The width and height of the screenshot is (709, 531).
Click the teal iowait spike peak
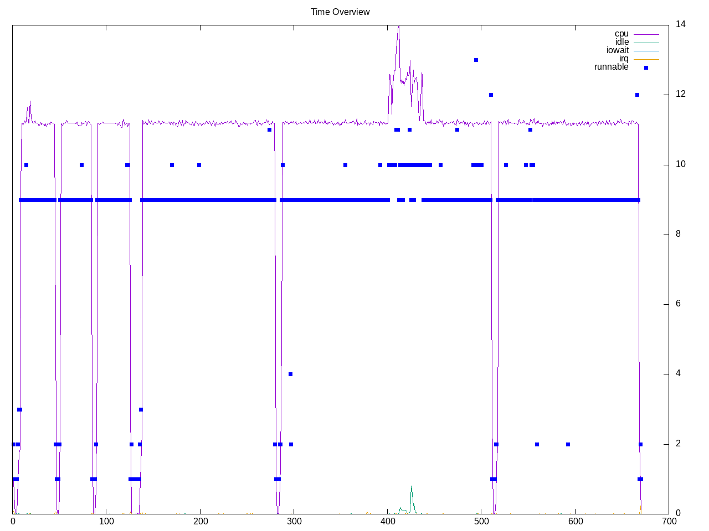tap(411, 487)
